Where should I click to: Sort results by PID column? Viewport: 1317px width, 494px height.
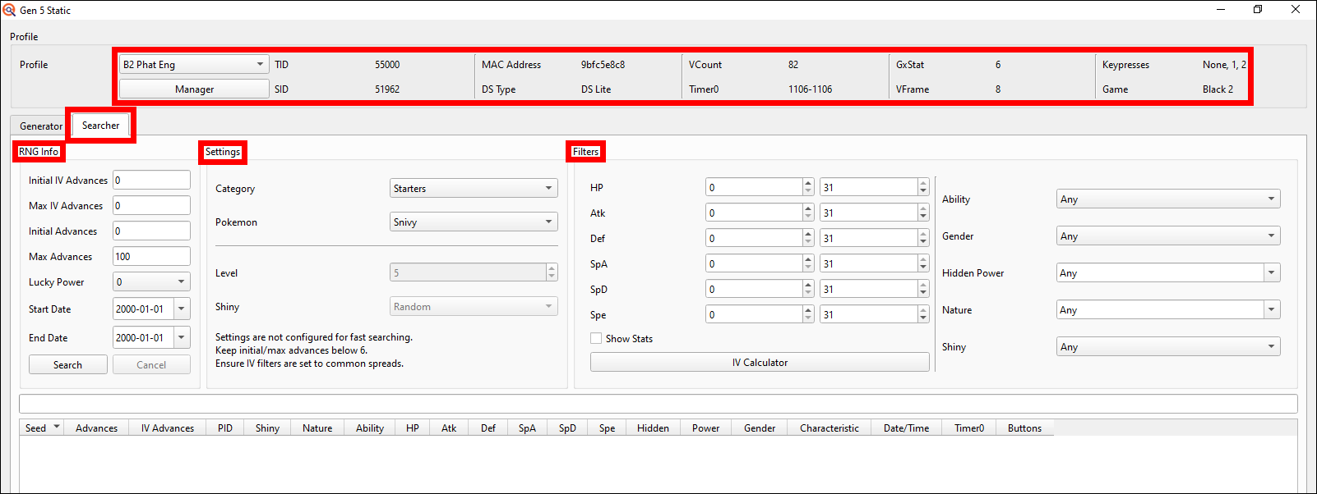click(x=225, y=428)
